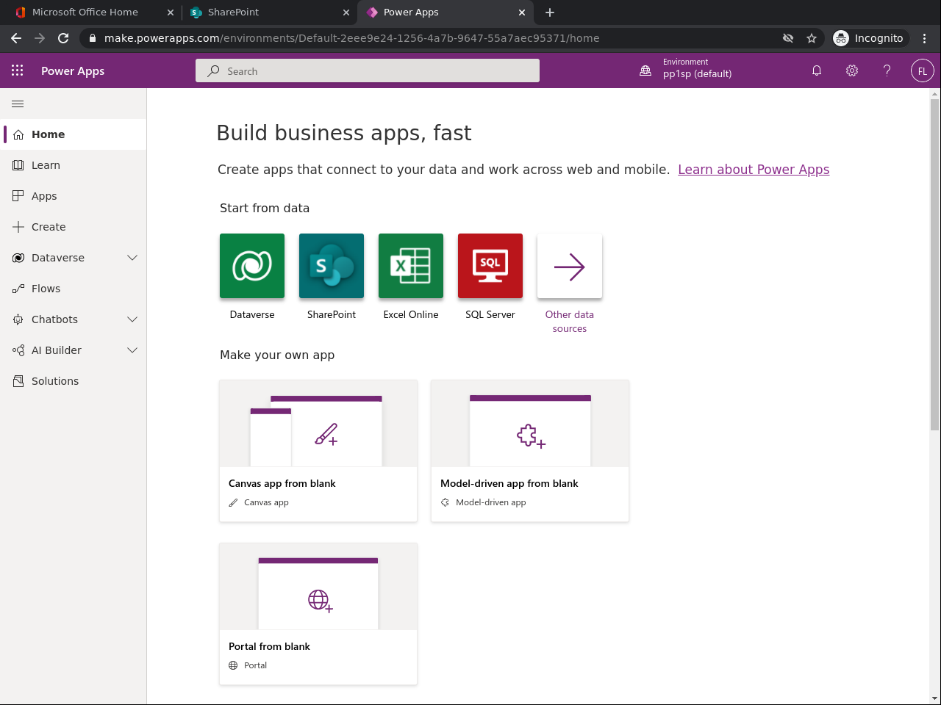Expand the Dataverse navigation section
Image resolution: width=941 pixels, height=705 pixels.
[x=132, y=258]
